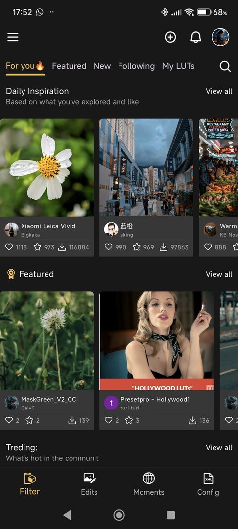Open the Edits bottom navigation

[x=89, y=484]
